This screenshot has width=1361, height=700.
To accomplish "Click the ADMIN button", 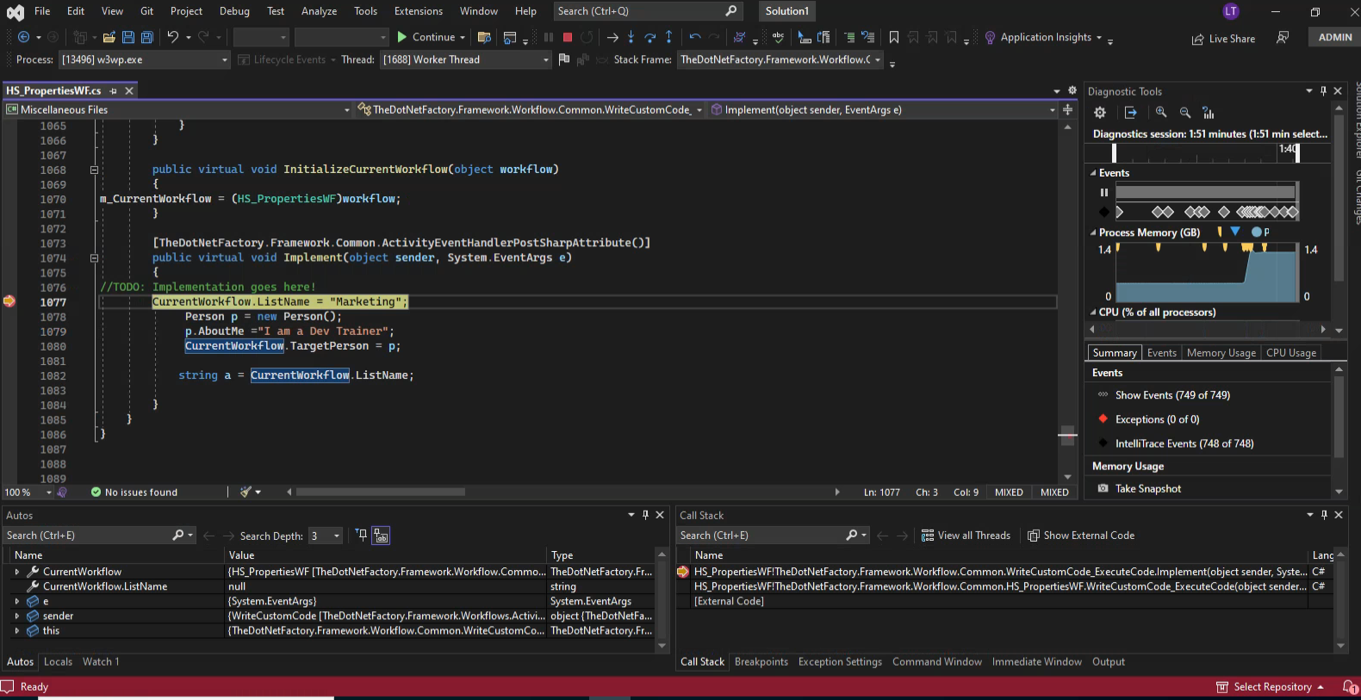I will pyautogui.click(x=1335, y=37).
